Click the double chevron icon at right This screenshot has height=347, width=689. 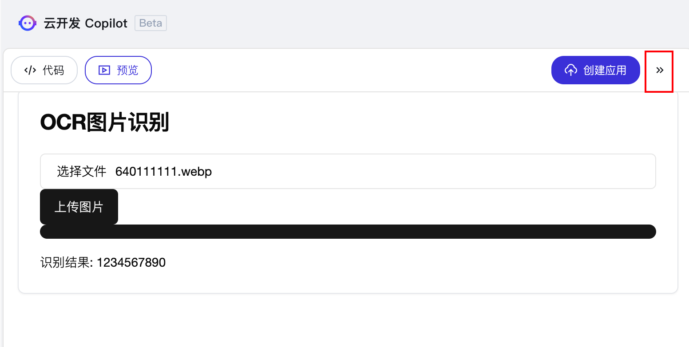pos(660,70)
